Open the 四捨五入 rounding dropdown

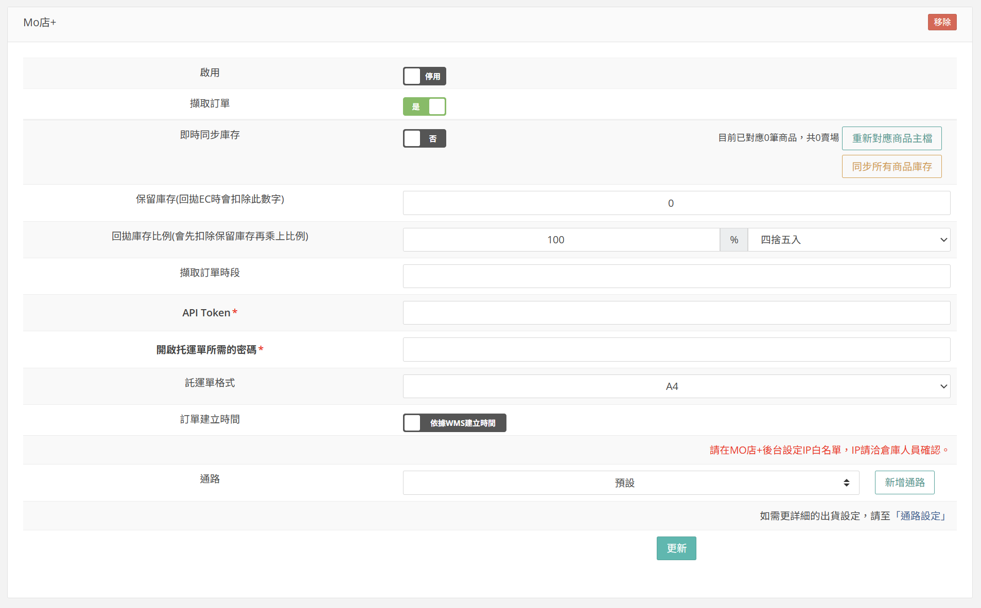coord(848,240)
